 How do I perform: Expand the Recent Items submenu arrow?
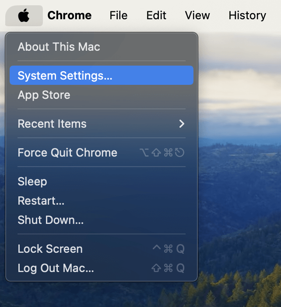click(x=182, y=124)
